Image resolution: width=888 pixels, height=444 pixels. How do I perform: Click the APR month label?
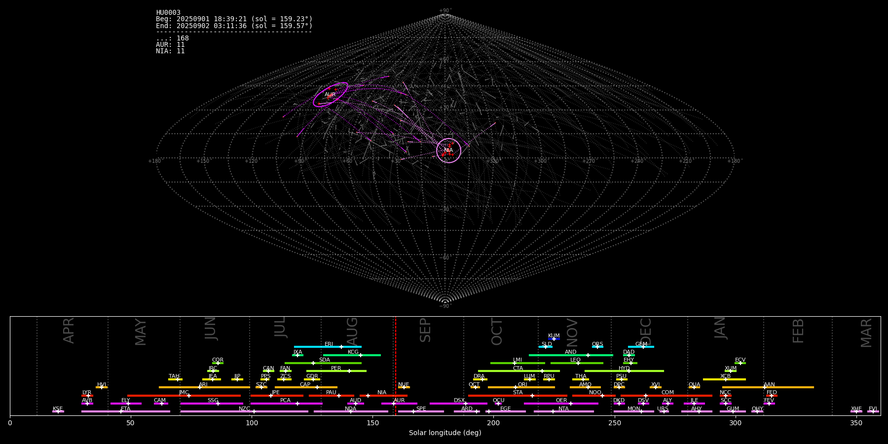click(69, 331)
